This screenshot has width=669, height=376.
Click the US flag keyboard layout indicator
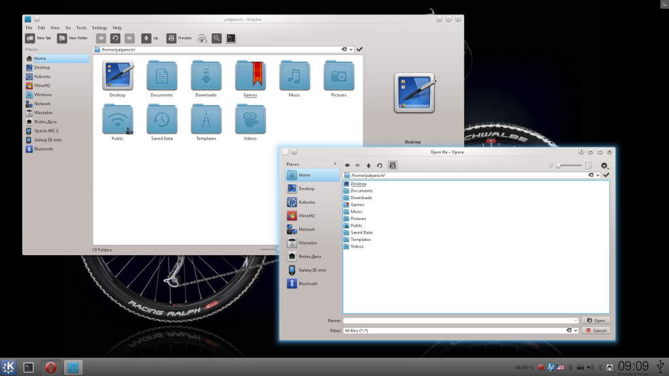click(x=561, y=367)
